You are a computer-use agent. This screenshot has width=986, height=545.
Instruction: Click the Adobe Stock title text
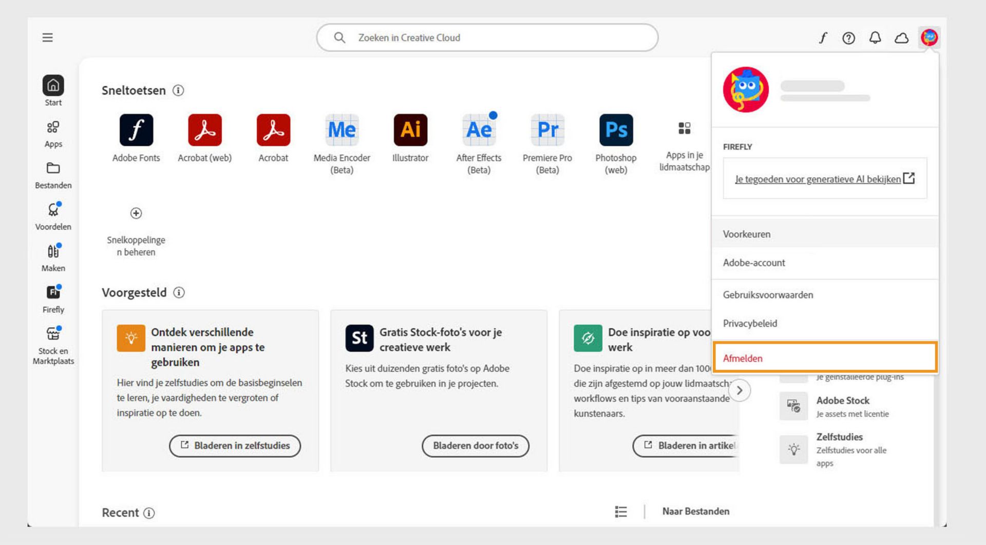pyautogui.click(x=843, y=401)
